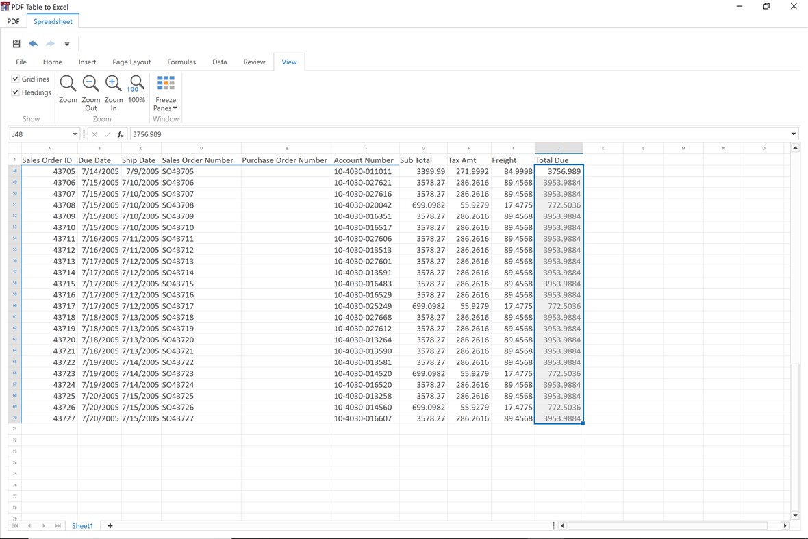Screen dimensions: 808x539
Task: Open the Formulas ribbon tab
Action: coord(181,62)
